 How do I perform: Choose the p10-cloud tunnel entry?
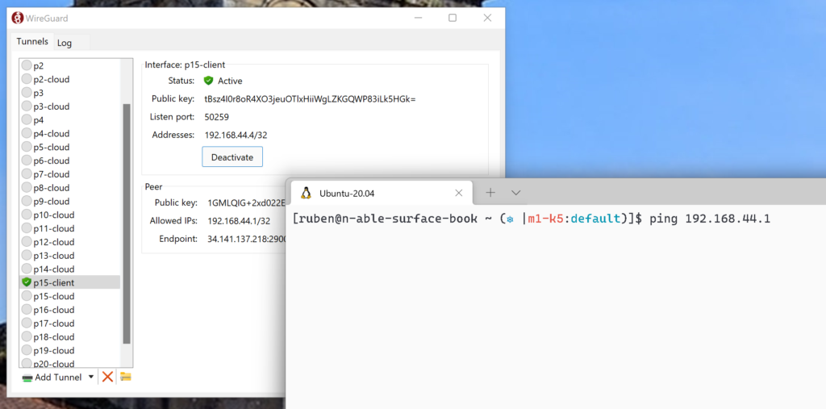tap(53, 215)
